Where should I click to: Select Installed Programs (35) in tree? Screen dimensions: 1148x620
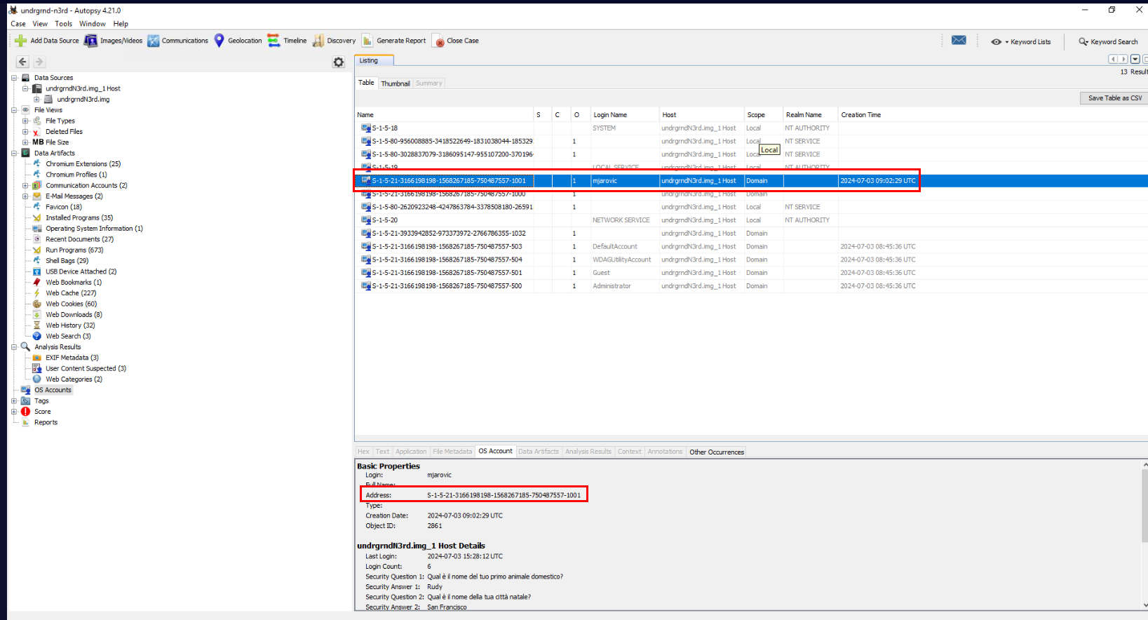coord(79,218)
